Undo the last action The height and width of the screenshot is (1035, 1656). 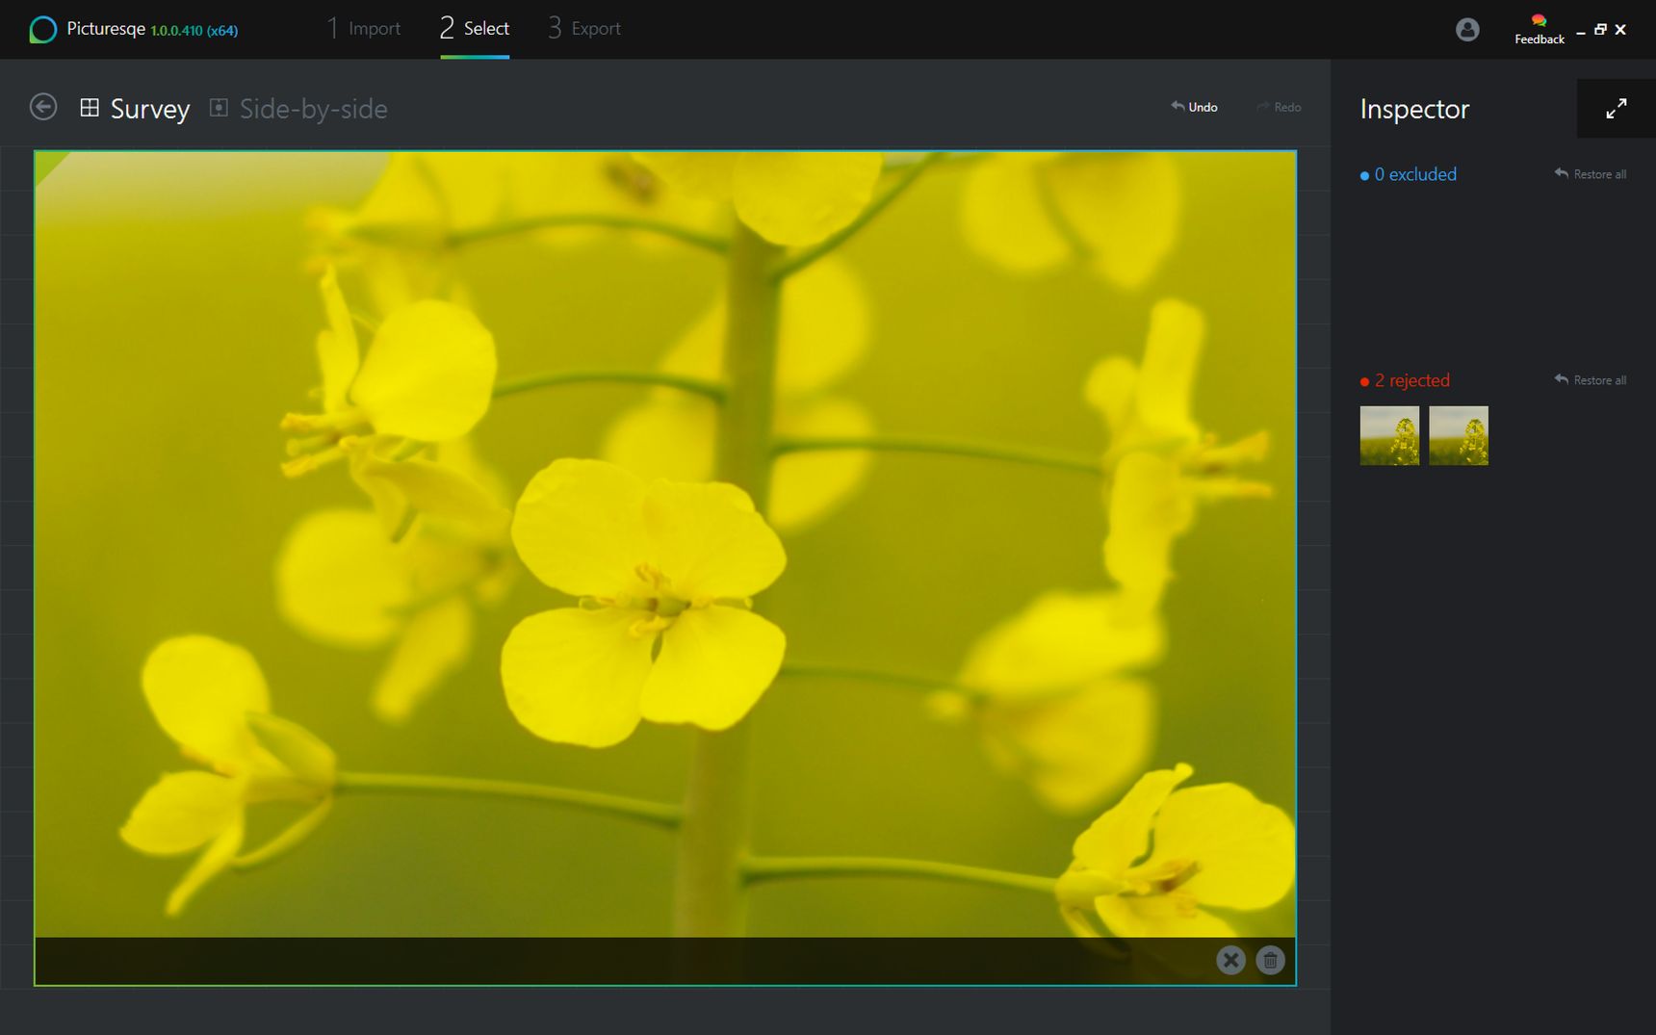point(1194,107)
